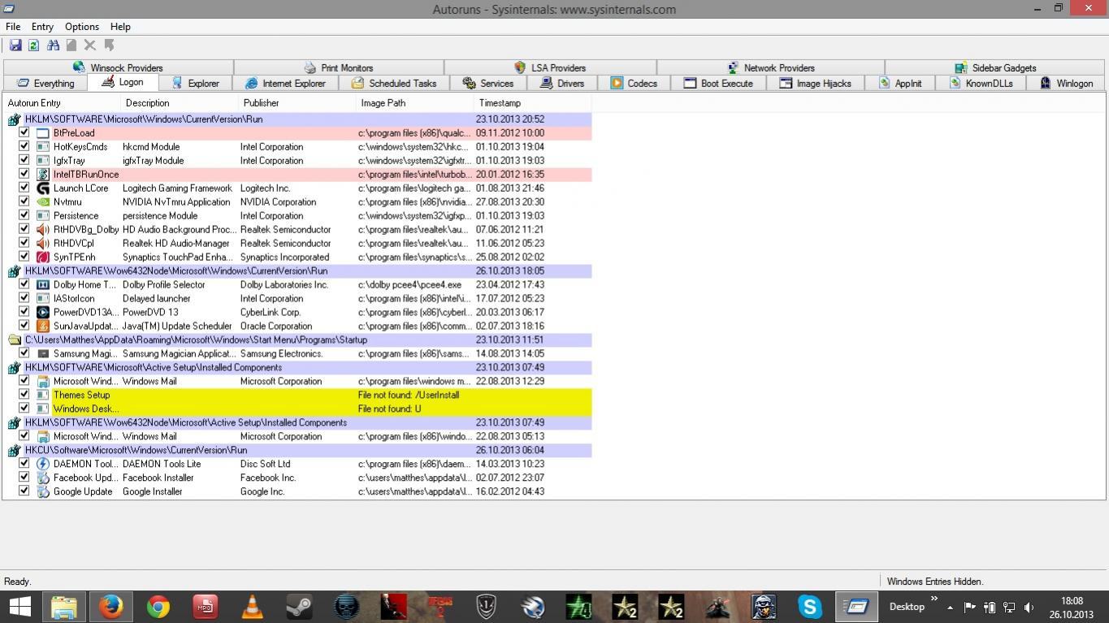Sort by Publisher column header

[x=297, y=103]
